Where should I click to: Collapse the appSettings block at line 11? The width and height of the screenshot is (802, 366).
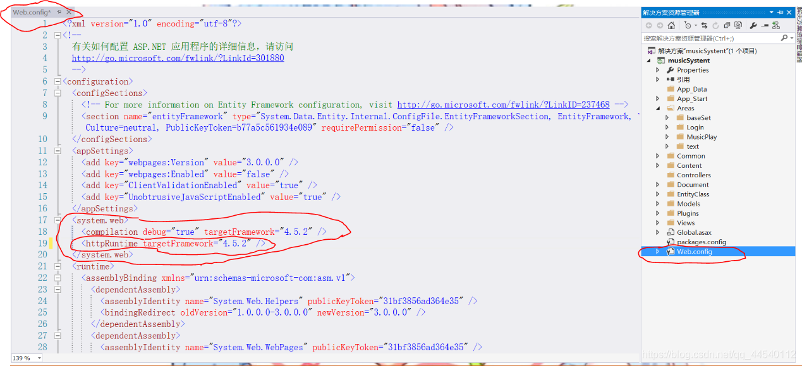(58, 151)
